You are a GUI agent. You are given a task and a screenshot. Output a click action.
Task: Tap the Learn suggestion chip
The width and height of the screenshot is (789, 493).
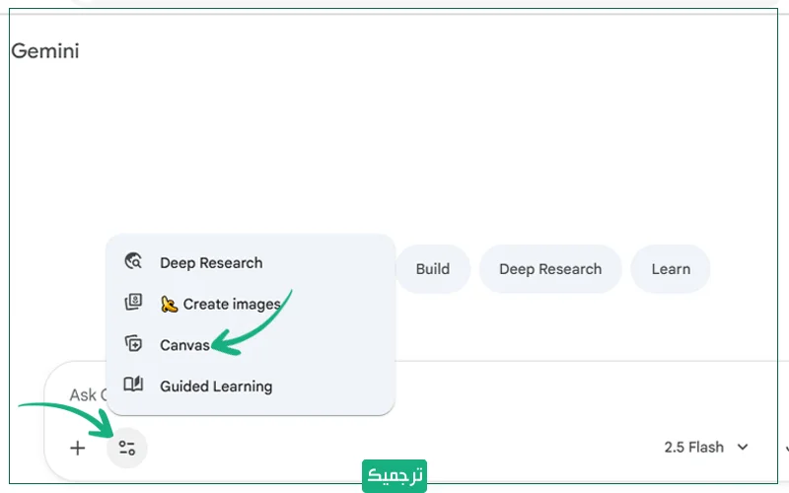click(x=671, y=269)
